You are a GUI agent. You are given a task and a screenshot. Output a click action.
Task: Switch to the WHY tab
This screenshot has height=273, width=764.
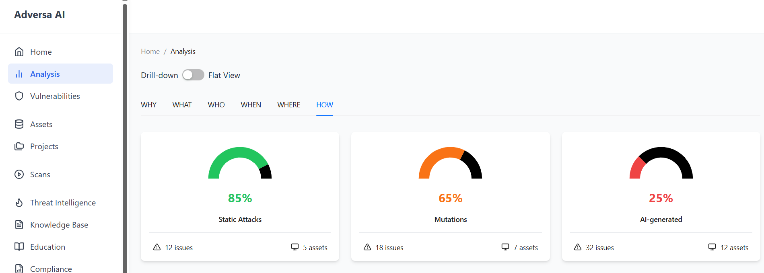coord(148,105)
